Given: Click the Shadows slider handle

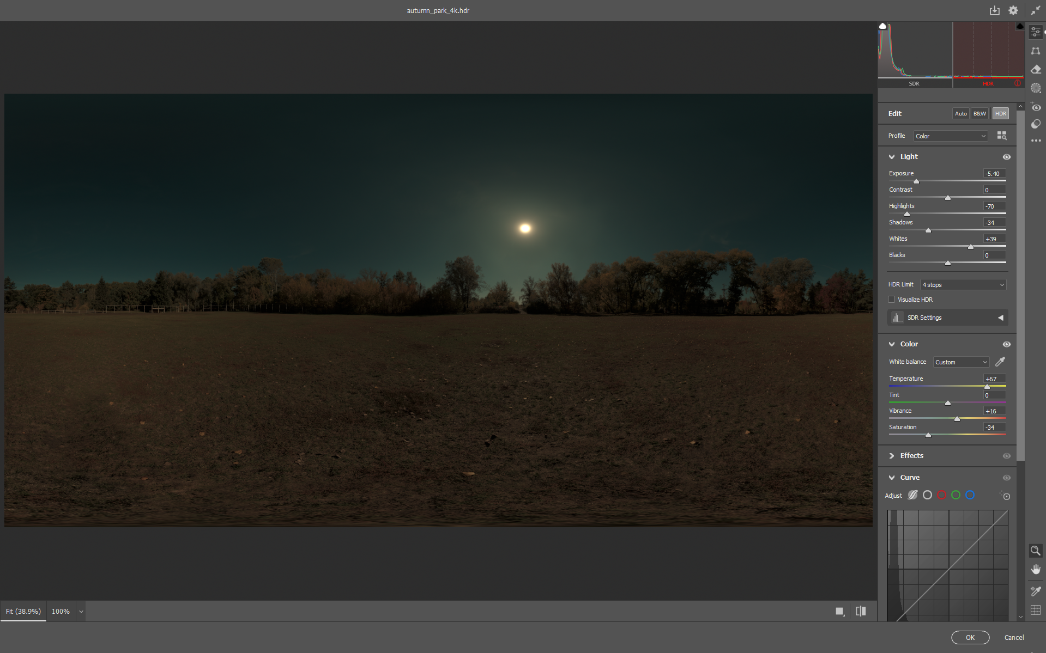Looking at the screenshot, I should (x=928, y=230).
